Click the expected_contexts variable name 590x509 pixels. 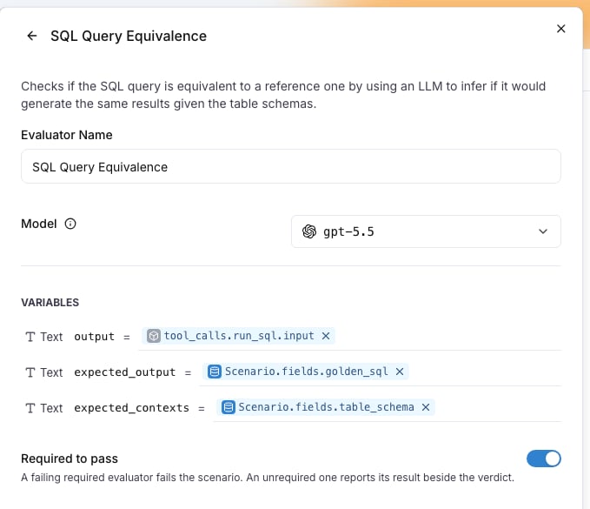pyautogui.click(x=131, y=408)
